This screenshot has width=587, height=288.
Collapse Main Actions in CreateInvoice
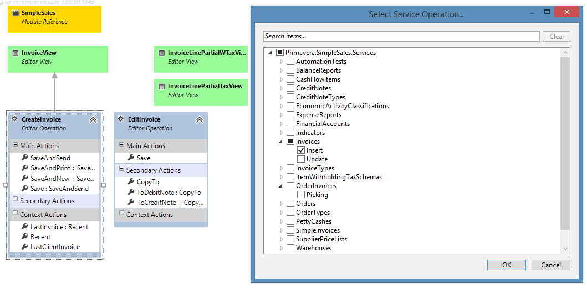coord(16,145)
